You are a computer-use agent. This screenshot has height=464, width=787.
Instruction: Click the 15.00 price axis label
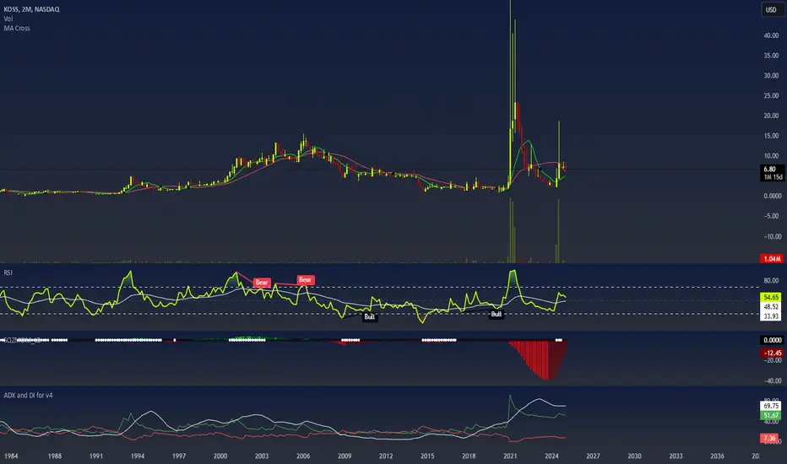coord(772,136)
